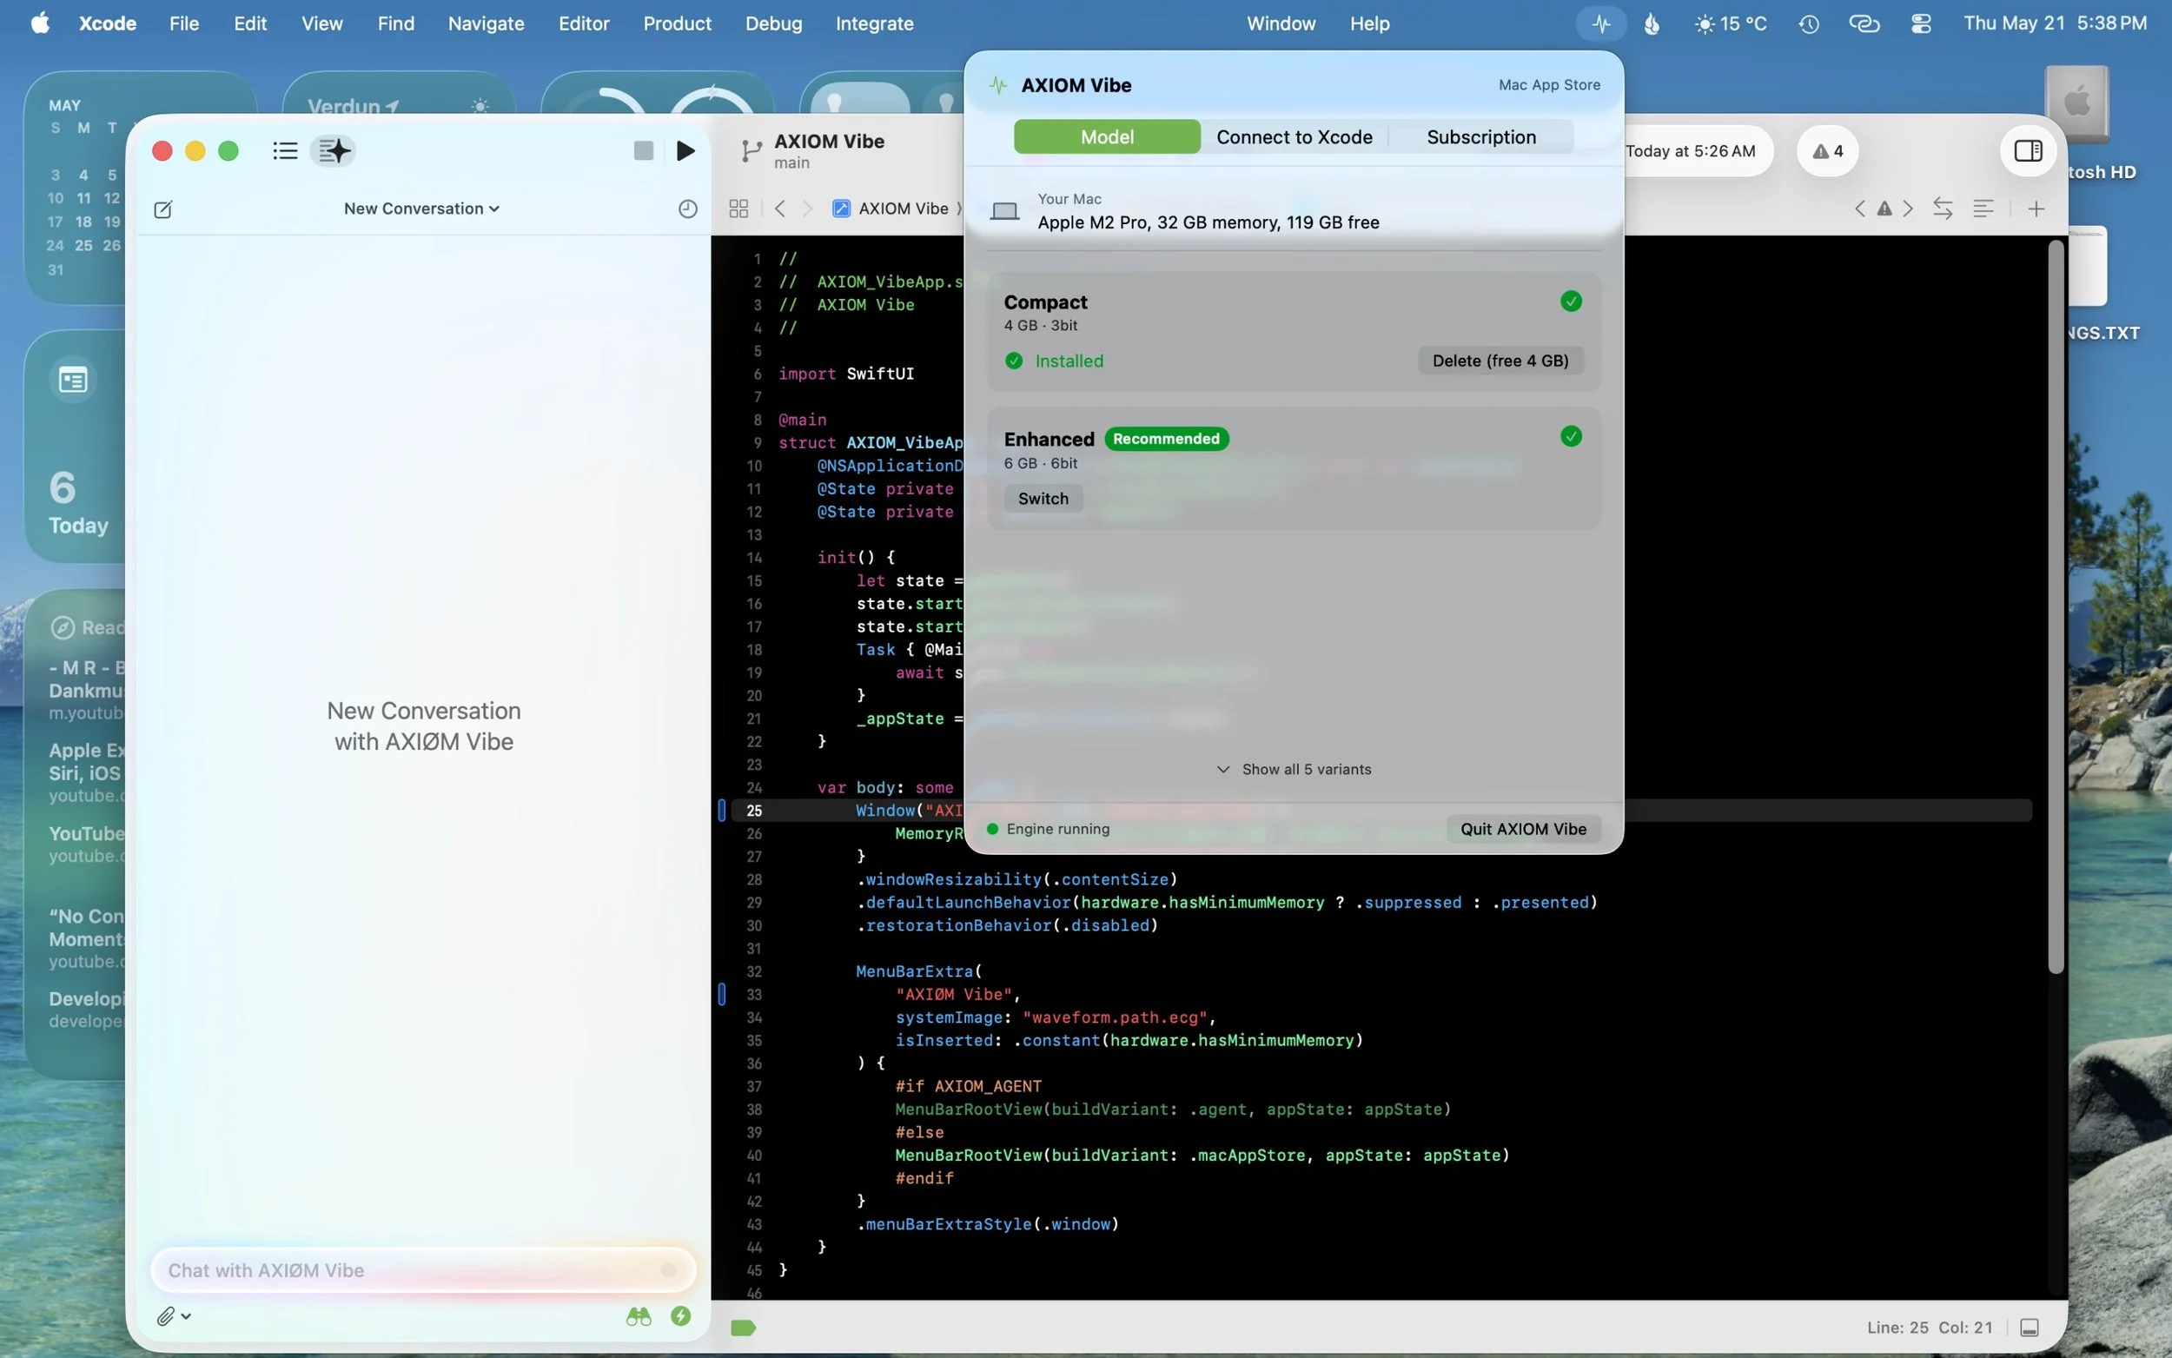Switch to the Subscription tab
This screenshot has height=1358, width=2172.
(x=1480, y=136)
